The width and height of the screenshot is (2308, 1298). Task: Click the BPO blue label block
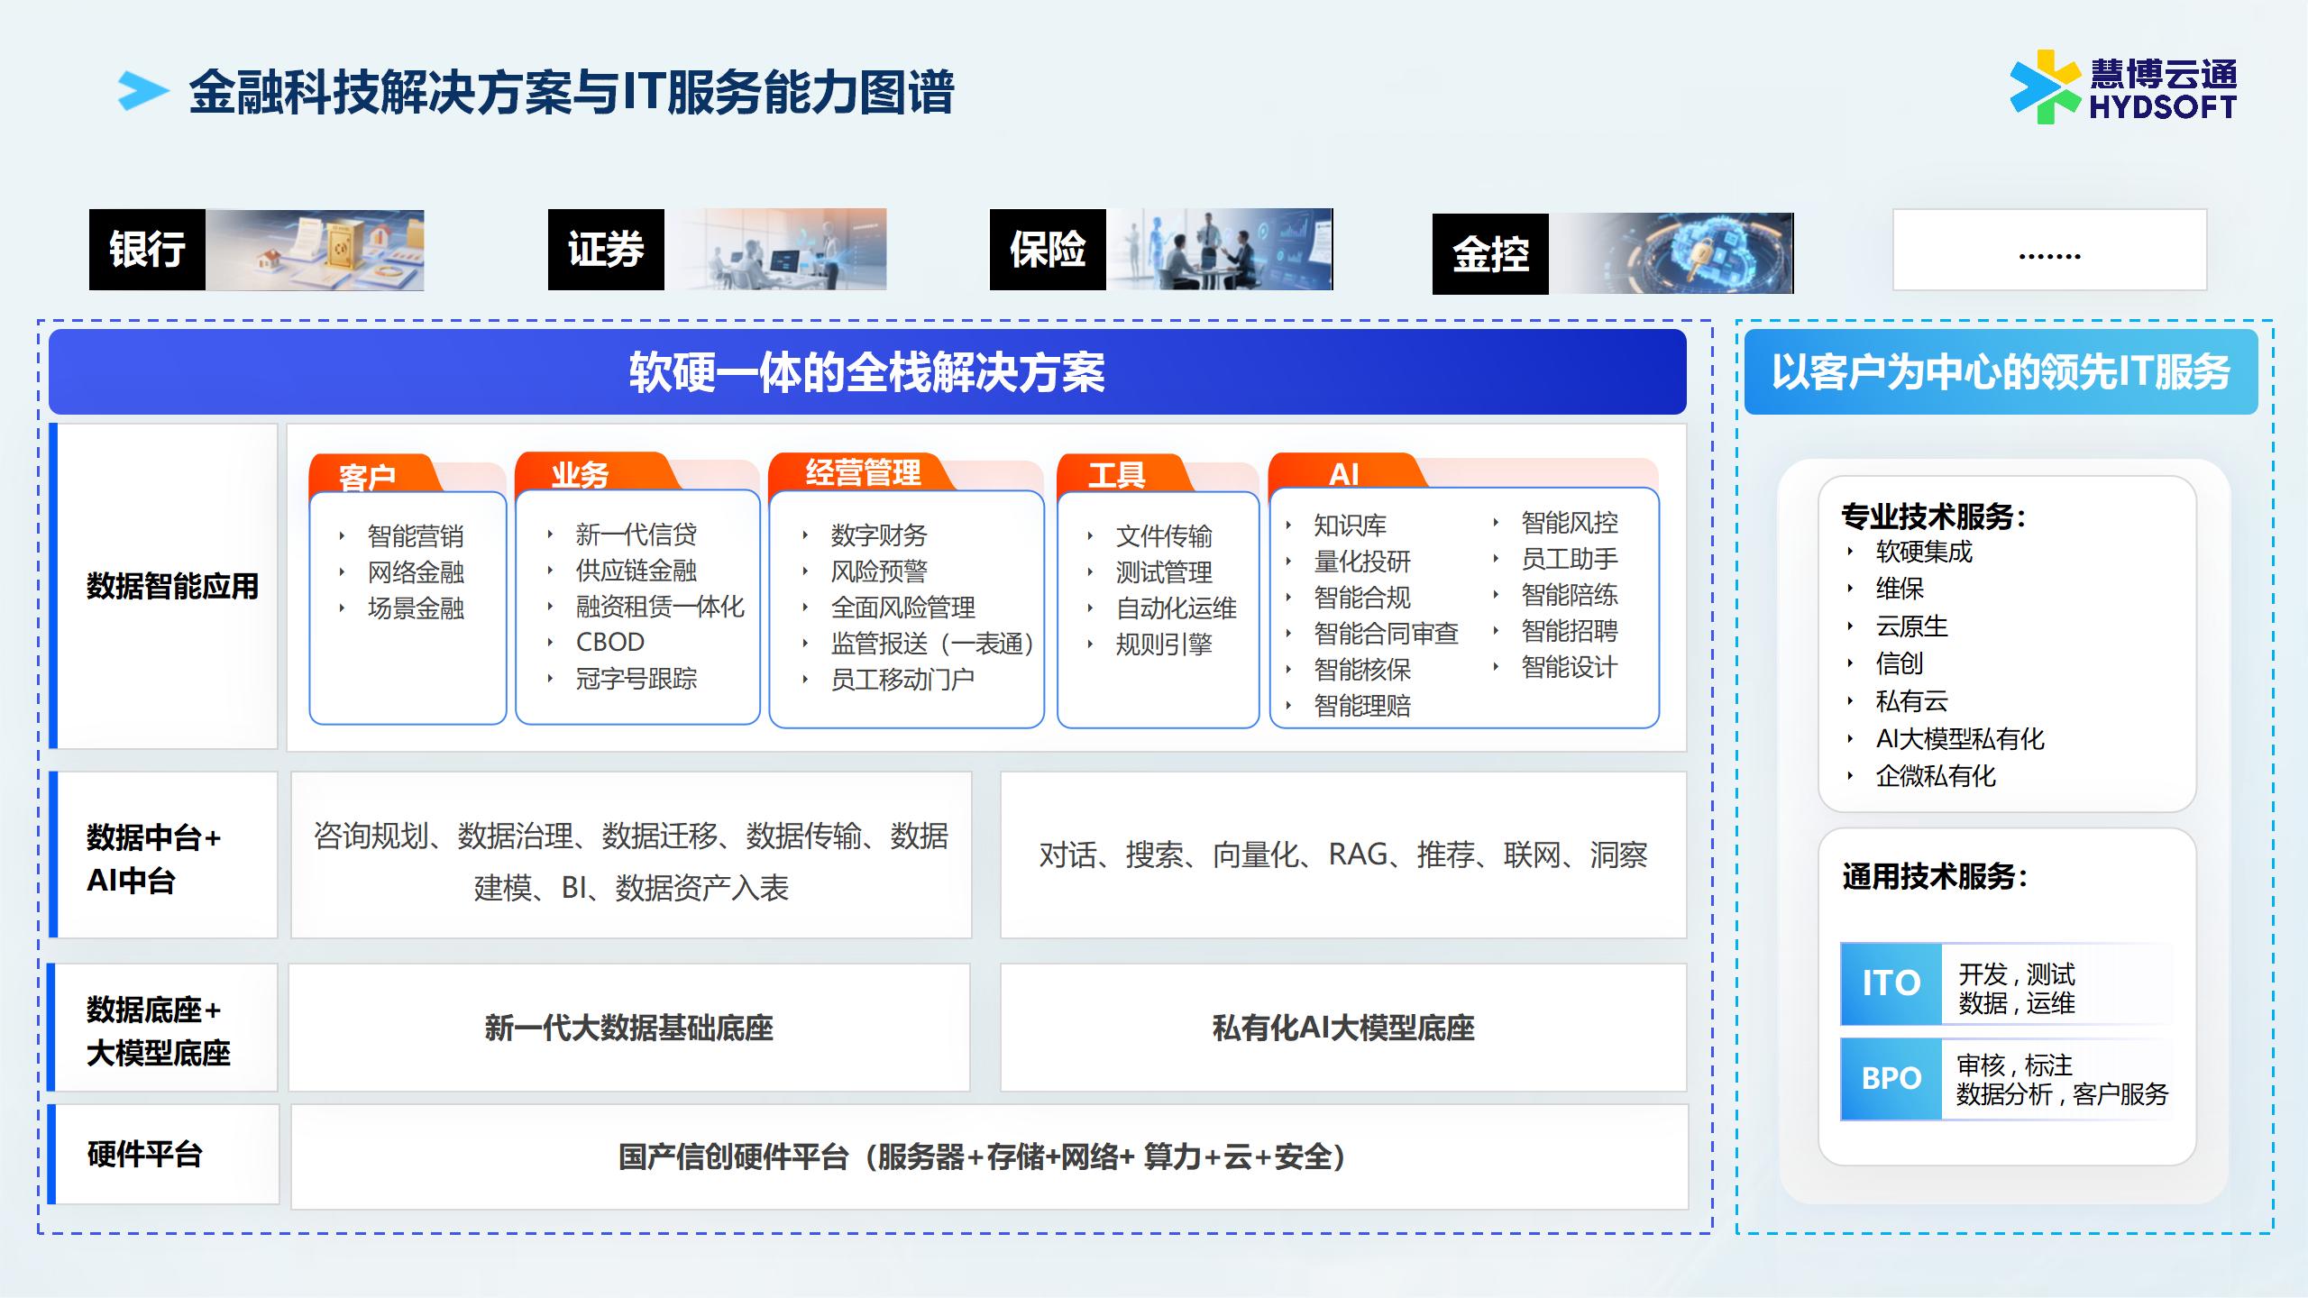pyautogui.click(x=1891, y=1078)
